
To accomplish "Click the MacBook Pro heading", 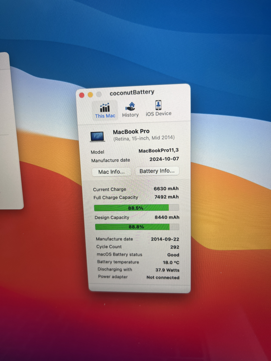I will 131,132.
